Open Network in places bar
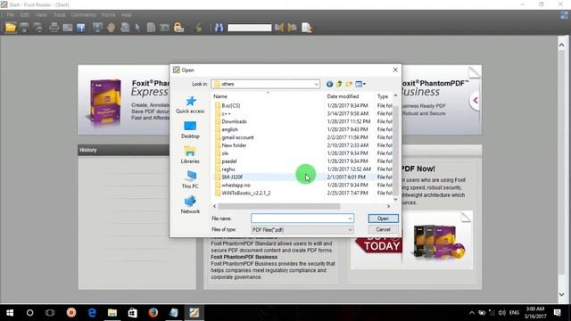The width and height of the screenshot is (571, 321). 190,204
